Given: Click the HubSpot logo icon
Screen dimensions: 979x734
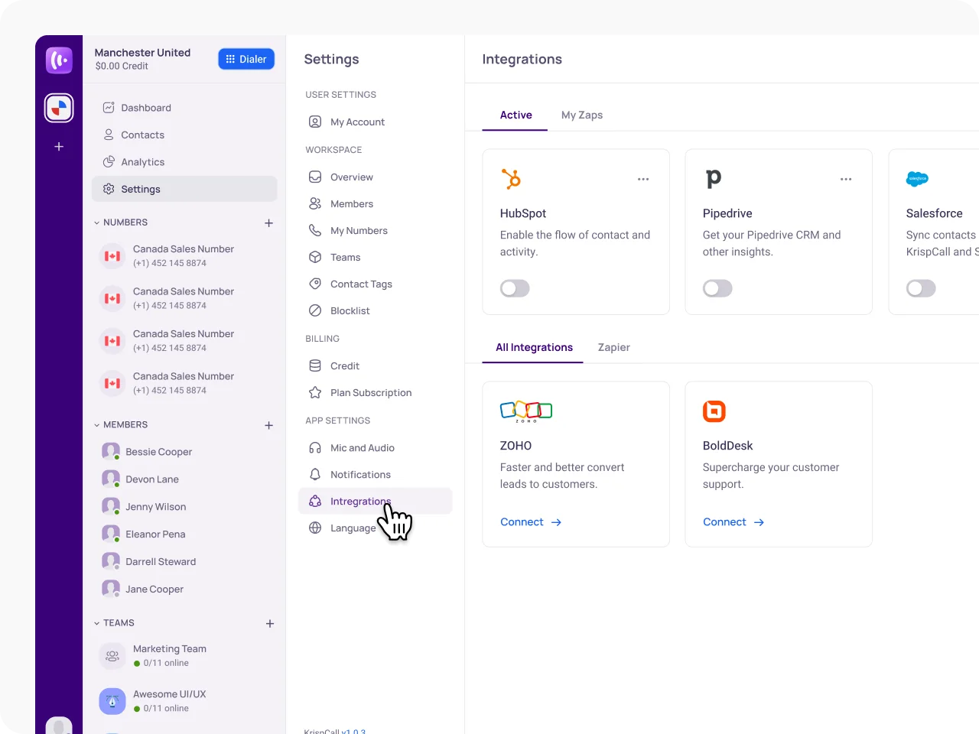Looking at the screenshot, I should tap(511, 179).
